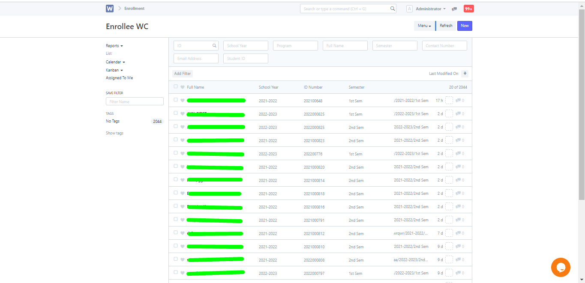Viewport: 585px width, 283px height.
Task: Click the '20 of 2044' count text
Action: pyautogui.click(x=458, y=87)
